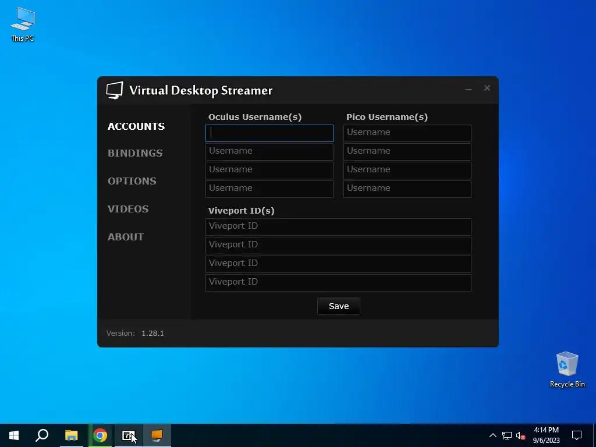Click the Virtual Desktop Streamer title text
Image resolution: width=596 pixels, height=447 pixels.
(201, 90)
